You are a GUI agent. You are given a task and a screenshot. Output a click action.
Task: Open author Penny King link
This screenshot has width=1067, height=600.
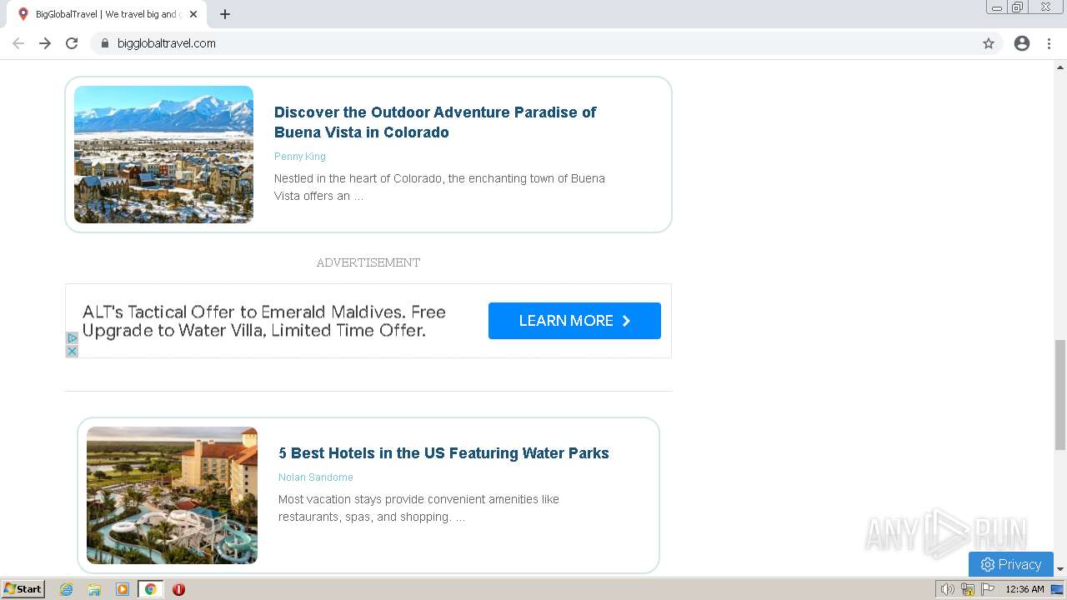[x=300, y=157]
